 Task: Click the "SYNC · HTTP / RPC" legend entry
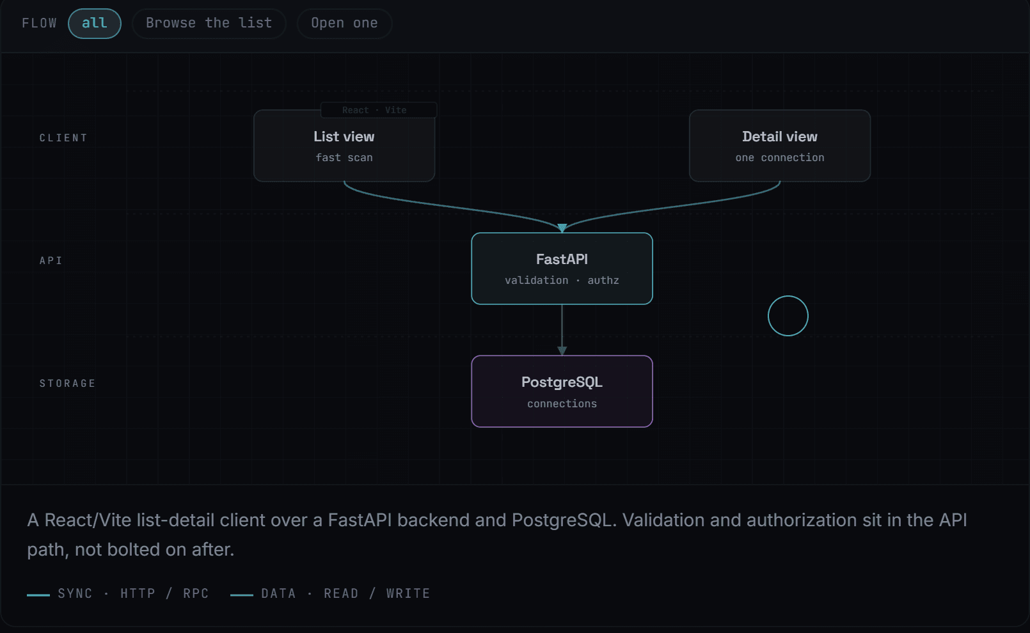coord(118,594)
